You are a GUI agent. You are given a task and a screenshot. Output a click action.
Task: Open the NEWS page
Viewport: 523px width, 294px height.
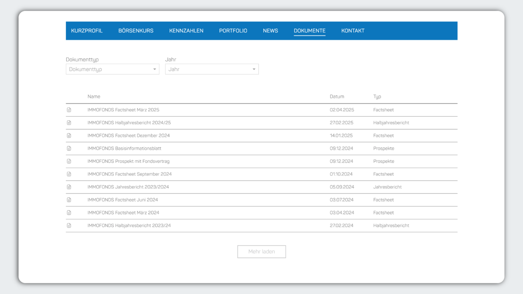[270, 31]
